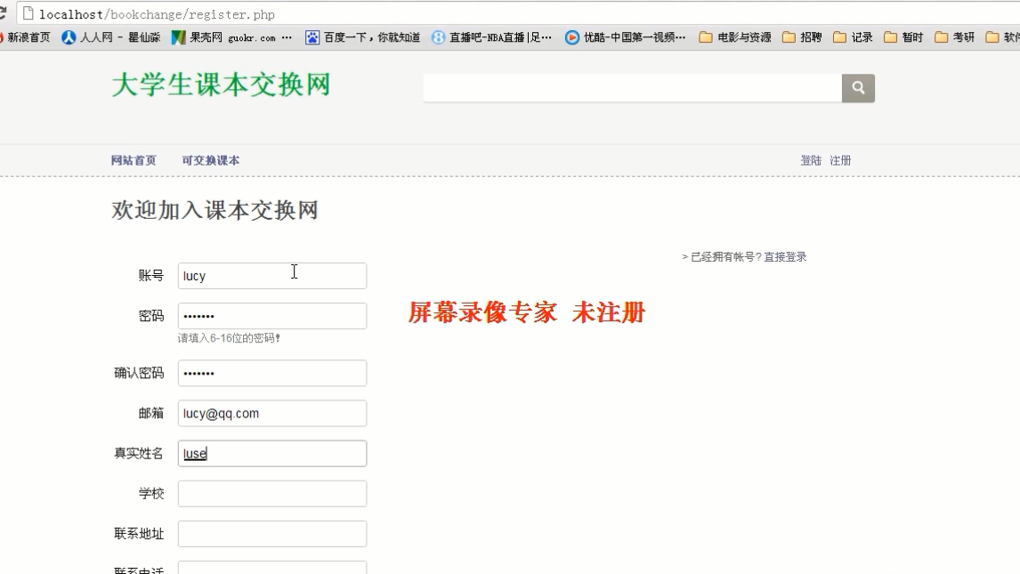Focus the 学校 input field
Screen dimensions: 1020x574
[x=272, y=494]
